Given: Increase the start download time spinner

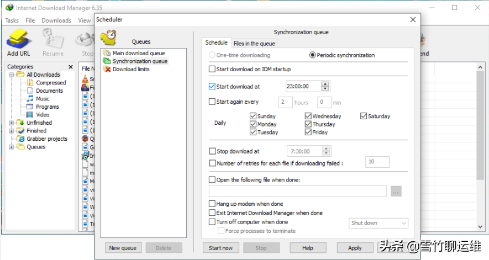Looking at the screenshot, I should [325, 84].
